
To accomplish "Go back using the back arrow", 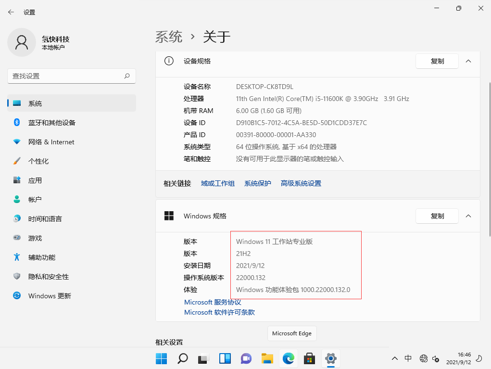I will click(x=11, y=12).
